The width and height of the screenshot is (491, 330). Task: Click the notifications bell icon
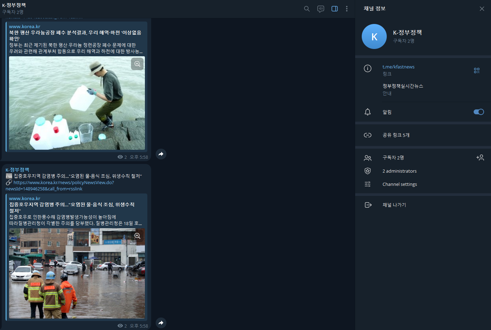click(x=368, y=112)
